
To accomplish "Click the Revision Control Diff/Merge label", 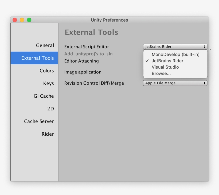I will click(94, 83).
